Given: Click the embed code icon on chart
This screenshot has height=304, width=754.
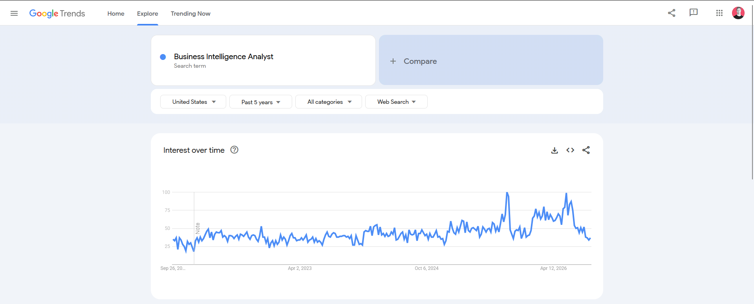Looking at the screenshot, I should [x=570, y=150].
